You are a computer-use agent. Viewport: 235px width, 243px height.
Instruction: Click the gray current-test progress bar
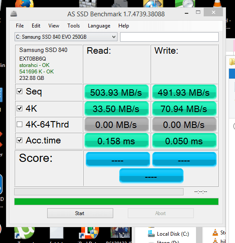99,192
